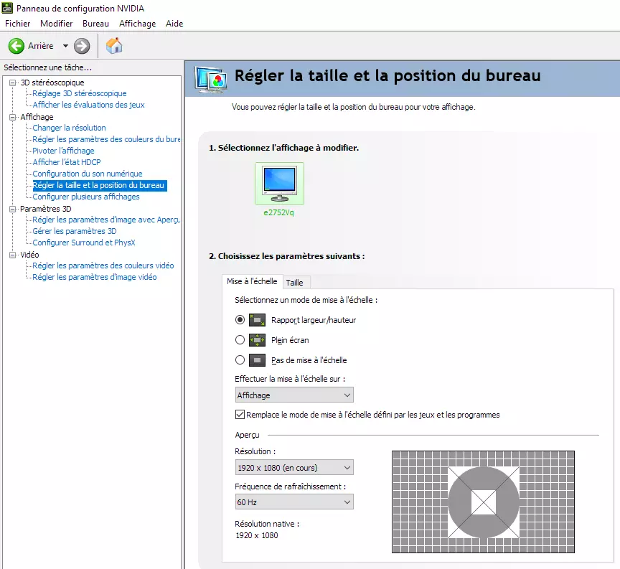Image resolution: width=620 pixels, height=569 pixels.
Task: Go to Changer la résolution
Action: pos(69,128)
